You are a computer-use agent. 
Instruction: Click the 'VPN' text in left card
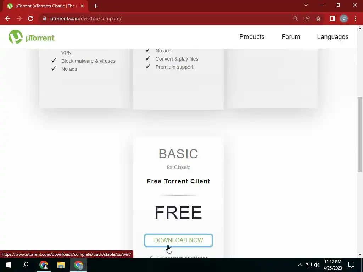[x=66, y=53]
